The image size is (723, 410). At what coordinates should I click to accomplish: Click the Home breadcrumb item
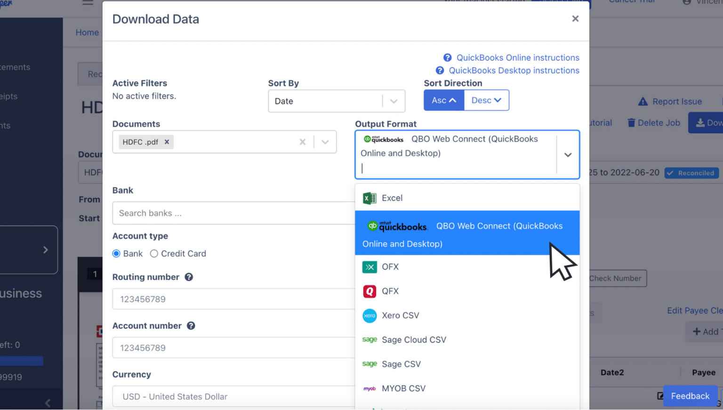click(87, 32)
